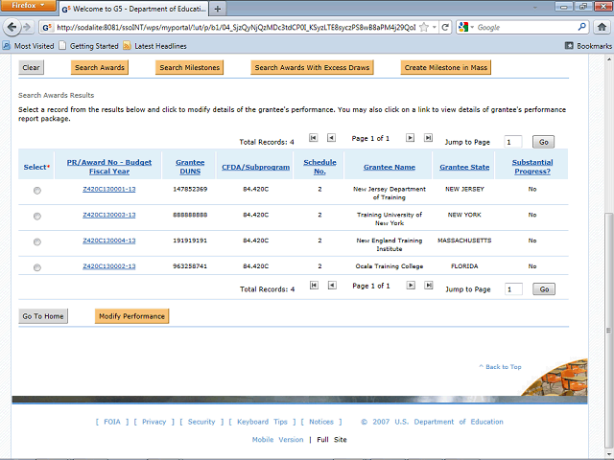Open the Most Visited bookmarks menu
Screen dimensions: 614x460
29,46
